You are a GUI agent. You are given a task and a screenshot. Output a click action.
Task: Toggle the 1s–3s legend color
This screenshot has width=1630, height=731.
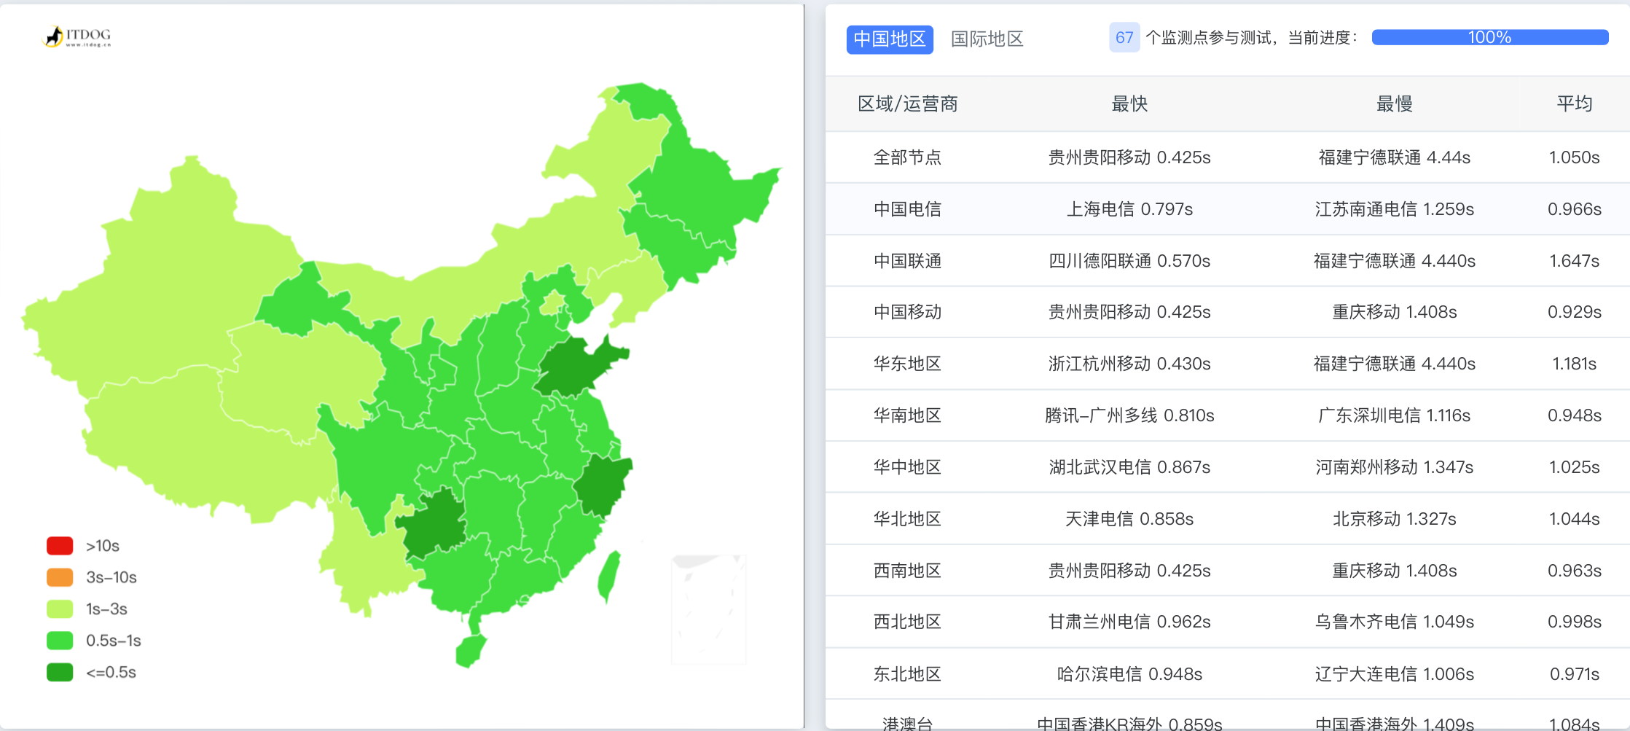coord(60,609)
